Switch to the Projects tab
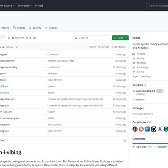This screenshot has width=168, height=168. pyautogui.click(x=19, y=28)
